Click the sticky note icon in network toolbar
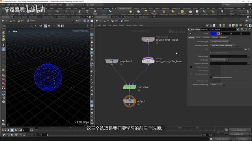The image size is (252, 141). coord(233,25)
